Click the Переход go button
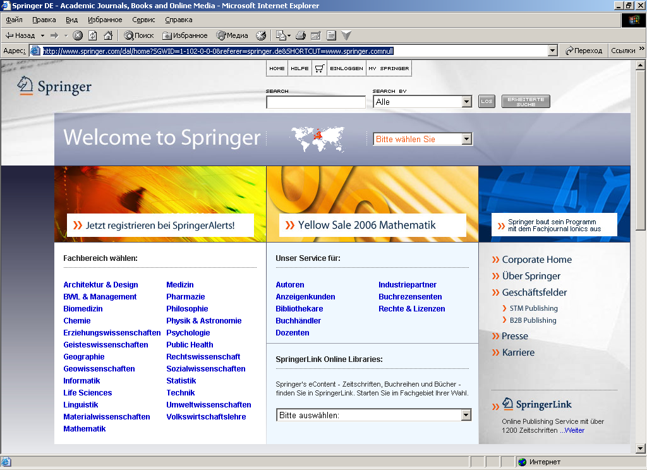The width and height of the screenshot is (647, 470). tap(583, 51)
